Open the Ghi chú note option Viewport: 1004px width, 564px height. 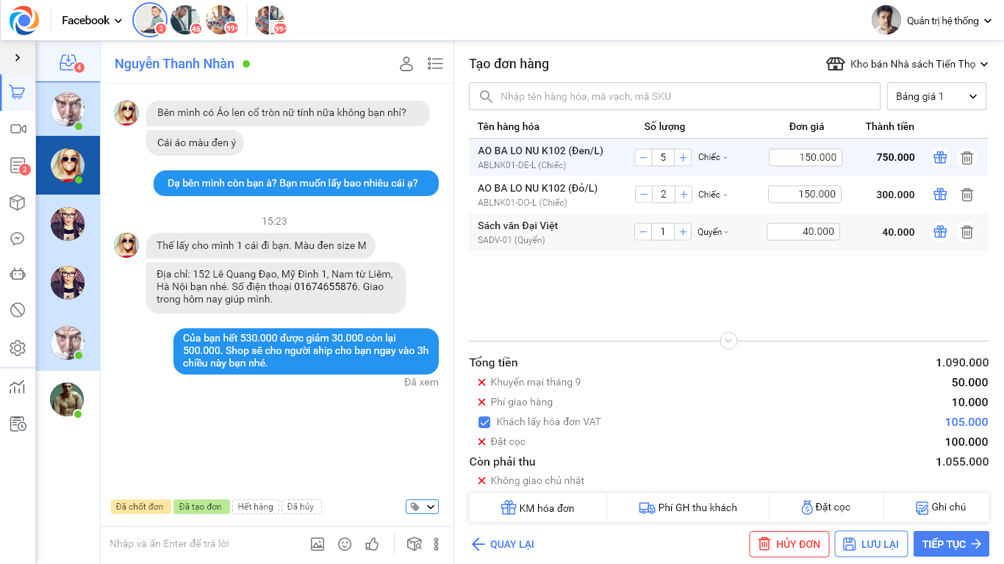[x=936, y=507]
